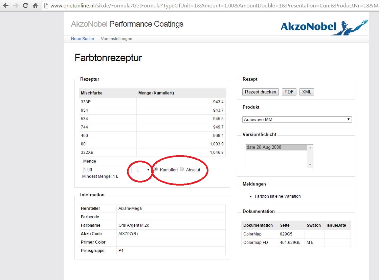Select the version date 26 Aug 2008
Screen dimensions: 379x280
tap(276, 147)
